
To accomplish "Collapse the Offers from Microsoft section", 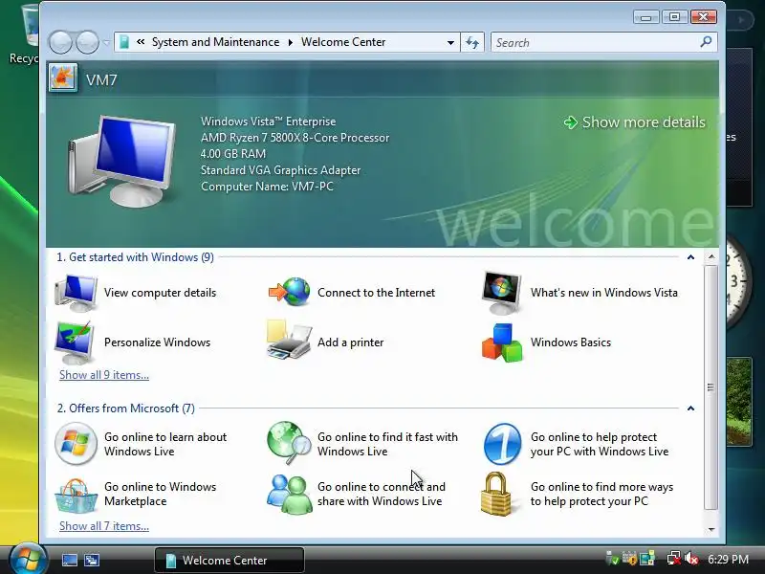I will [x=690, y=408].
